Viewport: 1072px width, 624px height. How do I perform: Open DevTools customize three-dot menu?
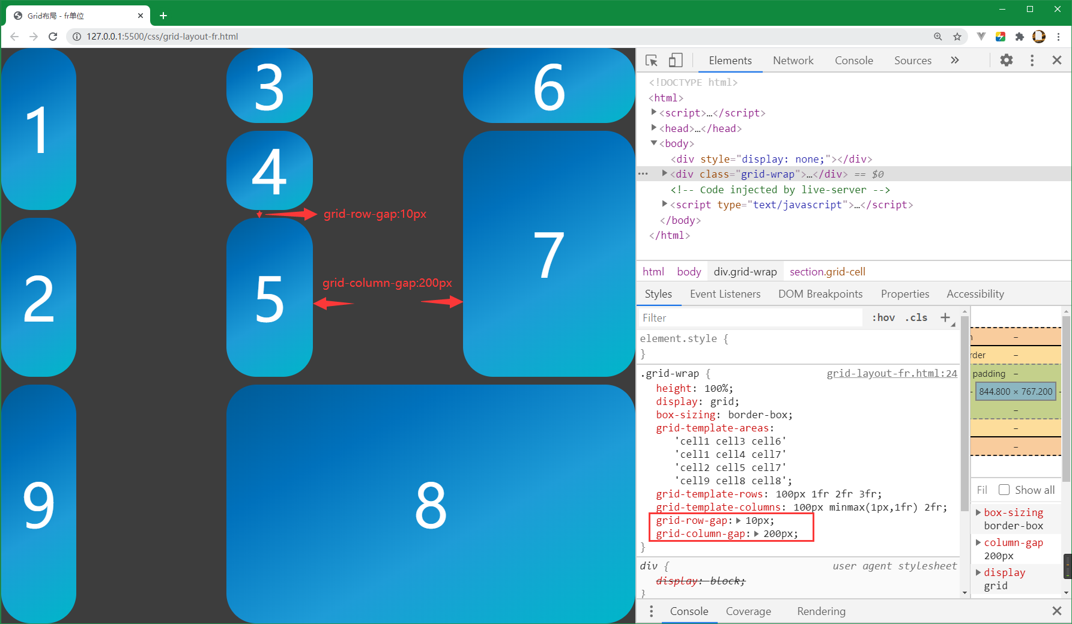tap(1032, 60)
